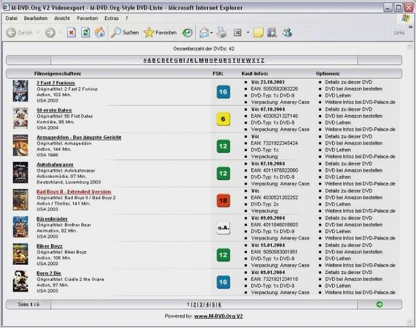Image resolution: width=416 pixels, height=328 pixels.
Task: Click the scrollbar down arrow
Action: click(410, 322)
